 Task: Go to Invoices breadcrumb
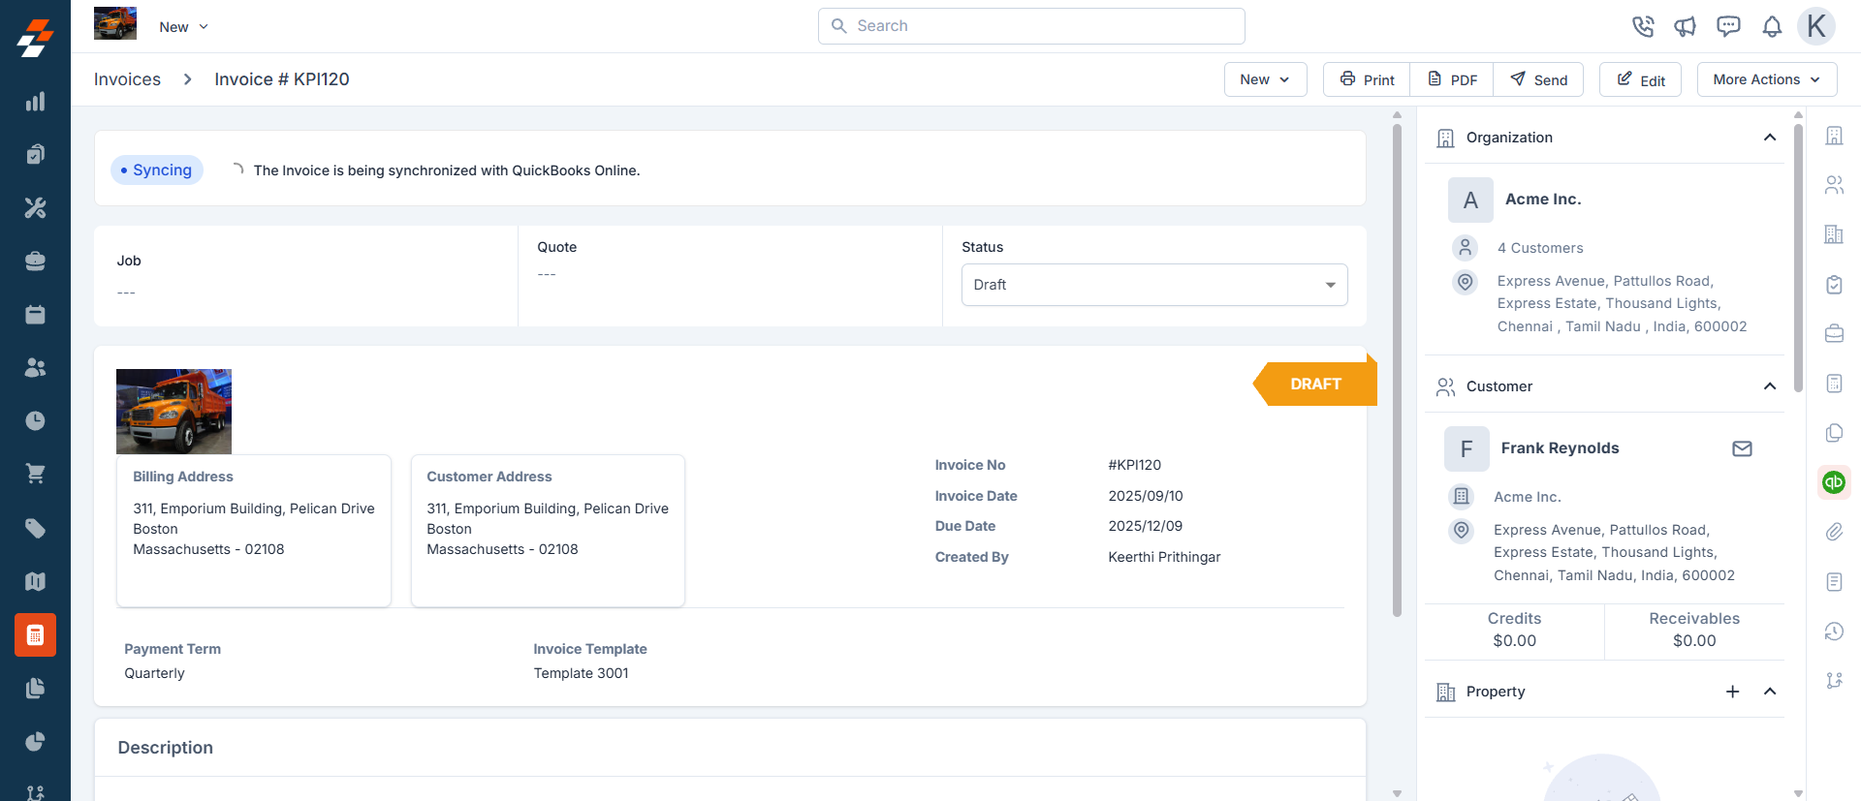127,79
